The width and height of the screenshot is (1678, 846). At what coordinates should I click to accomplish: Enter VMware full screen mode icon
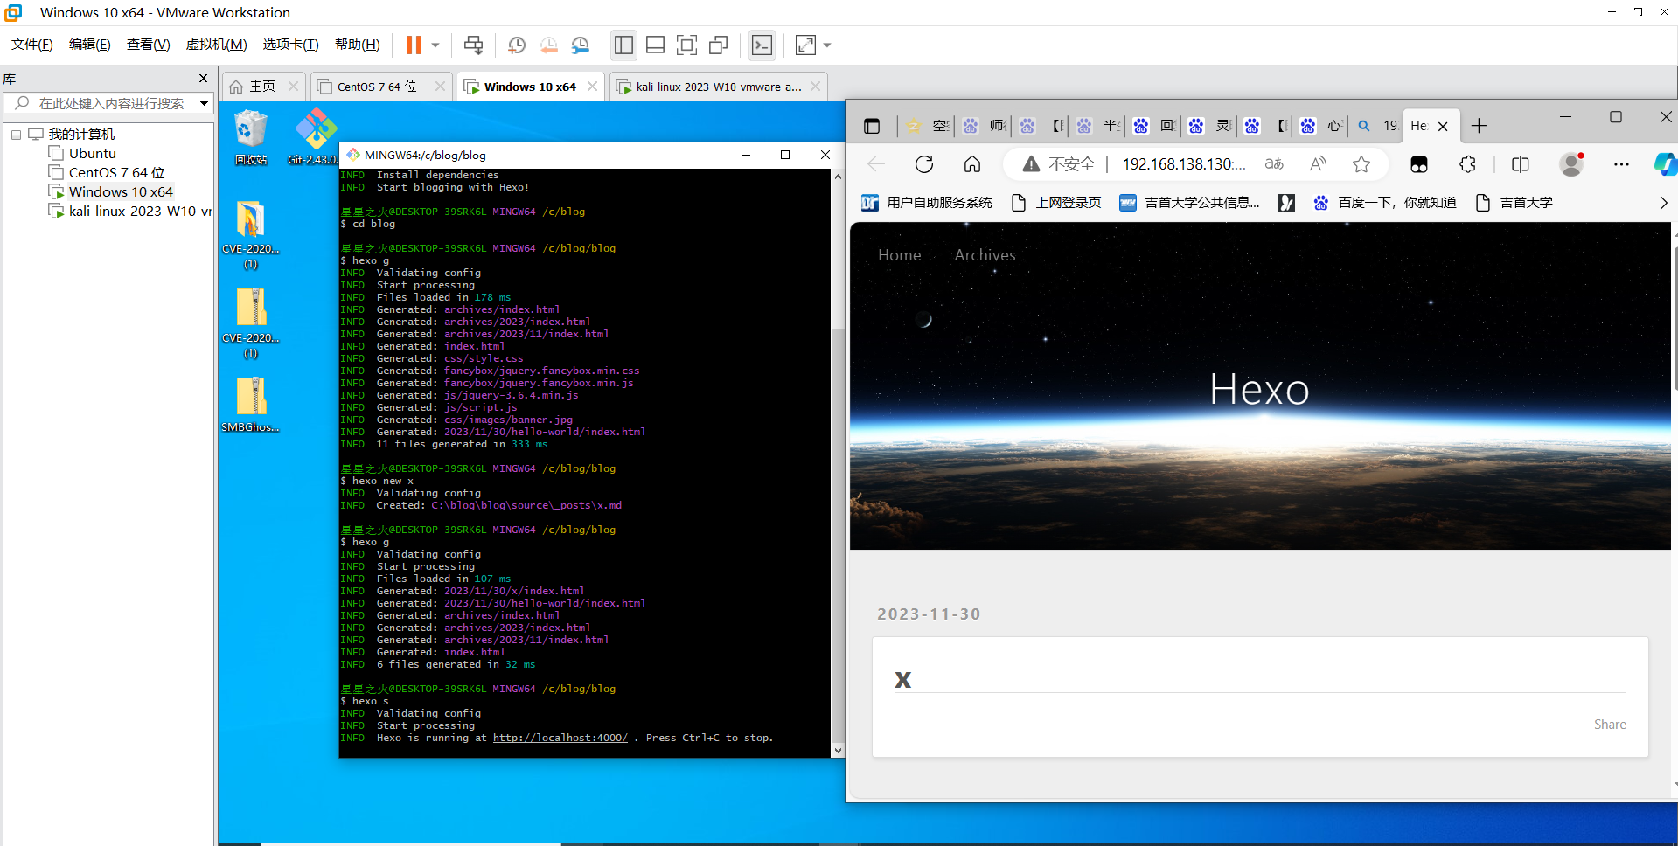point(687,45)
